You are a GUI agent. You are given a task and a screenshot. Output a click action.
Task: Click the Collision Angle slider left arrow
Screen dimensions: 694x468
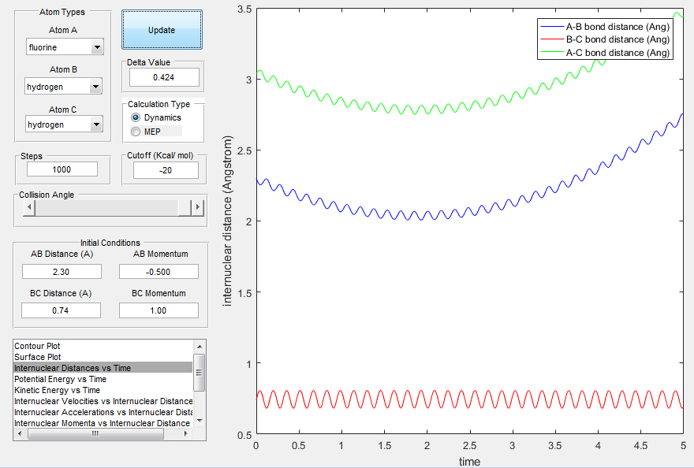(29, 207)
